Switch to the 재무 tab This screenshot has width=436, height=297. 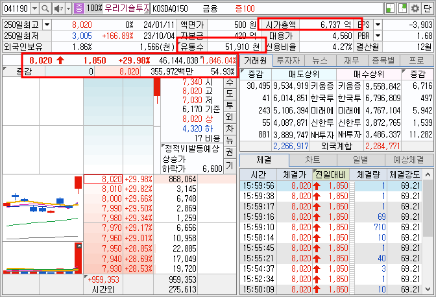(x=352, y=60)
